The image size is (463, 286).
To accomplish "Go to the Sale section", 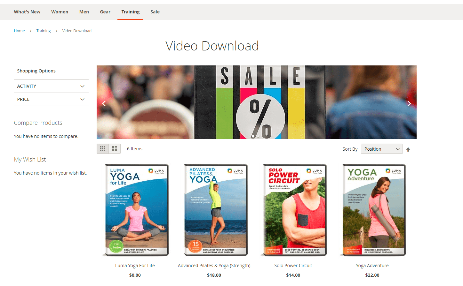I will (x=155, y=12).
